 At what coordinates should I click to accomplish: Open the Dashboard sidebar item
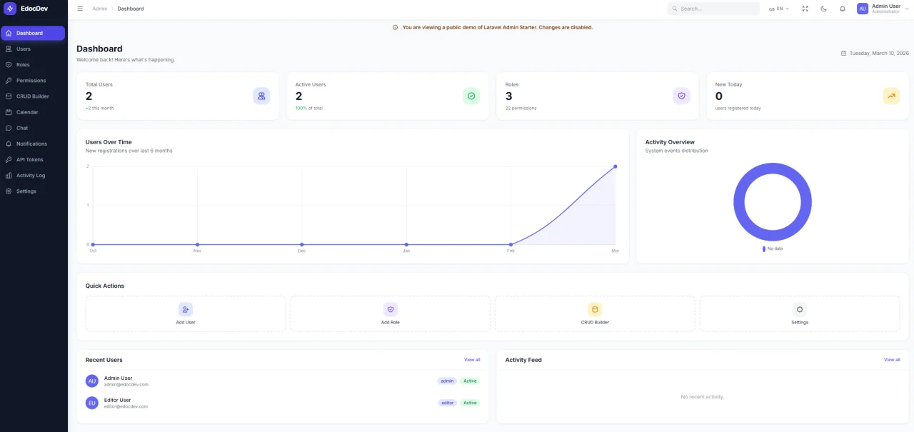[34, 33]
